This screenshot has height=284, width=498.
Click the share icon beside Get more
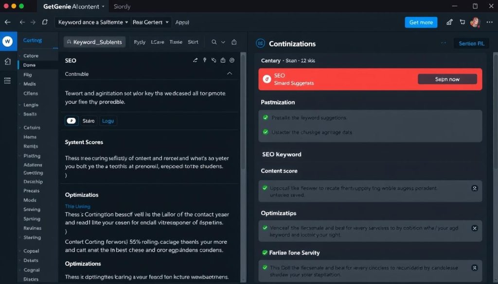(x=449, y=22)
